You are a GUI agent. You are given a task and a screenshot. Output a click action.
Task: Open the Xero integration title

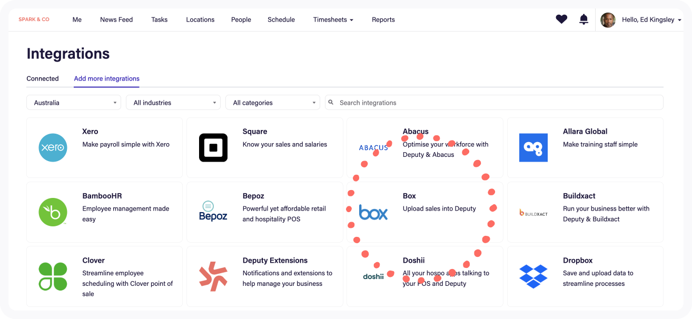tap(90, 132)
